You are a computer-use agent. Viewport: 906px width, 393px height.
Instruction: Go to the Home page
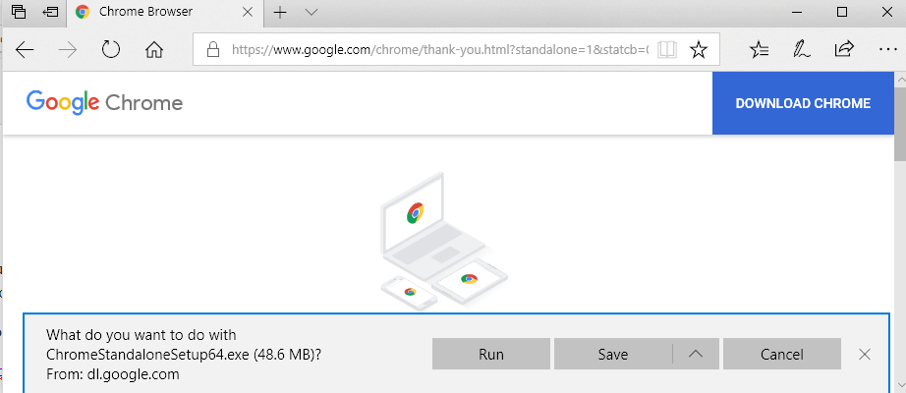click(x=153, y=50)
